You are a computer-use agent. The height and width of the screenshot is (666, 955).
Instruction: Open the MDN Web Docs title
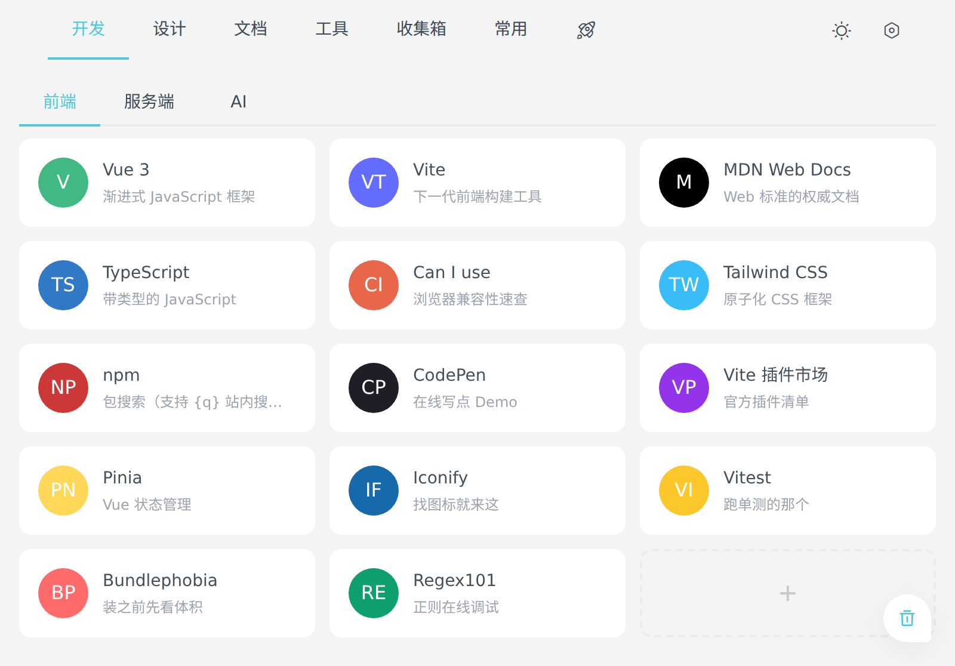click(787, 169)
